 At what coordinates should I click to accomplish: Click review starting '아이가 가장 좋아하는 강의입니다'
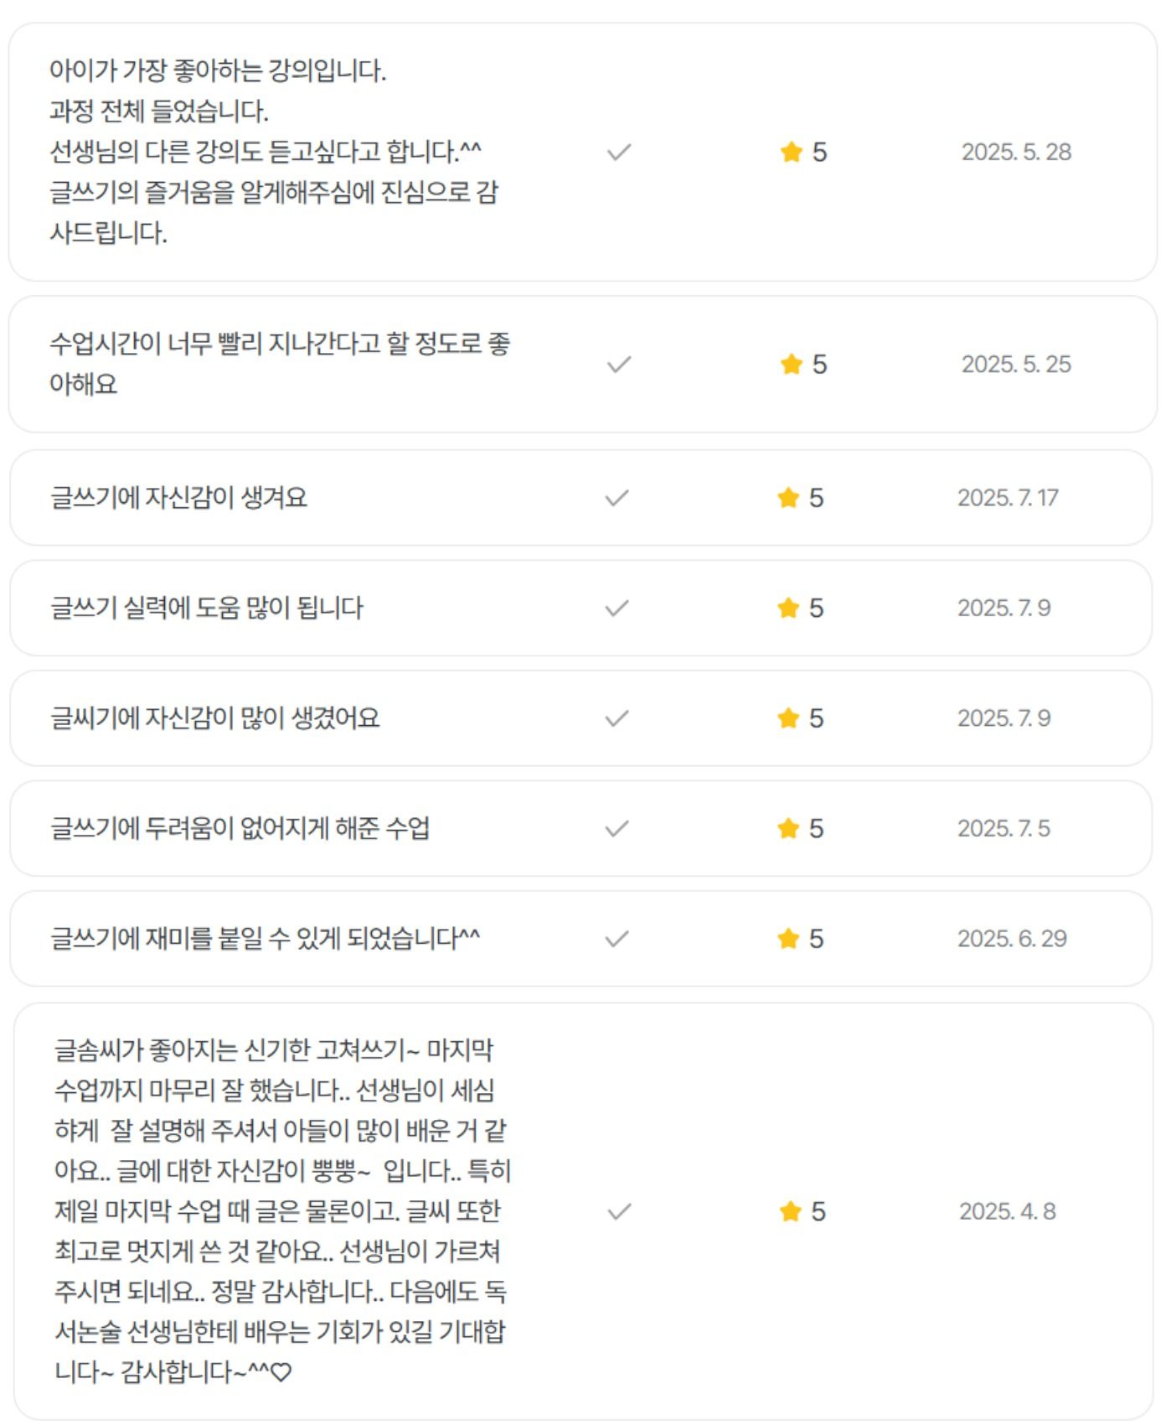(274, 152)
